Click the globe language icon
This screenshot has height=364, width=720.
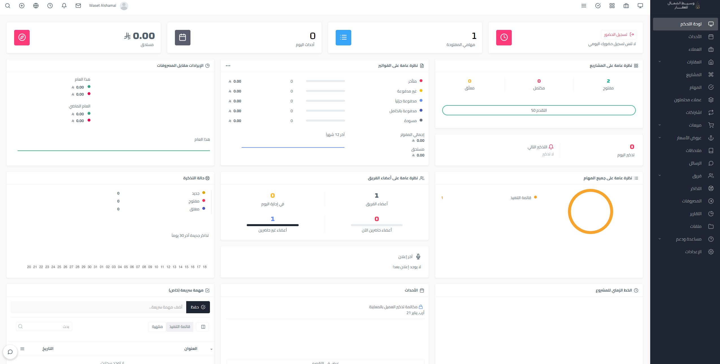click(36, 6)
